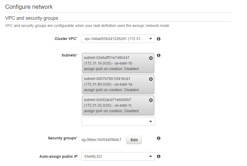Click Edit button for security groups
The height and width of the screenshot is (166, 247).
[134, 140]
